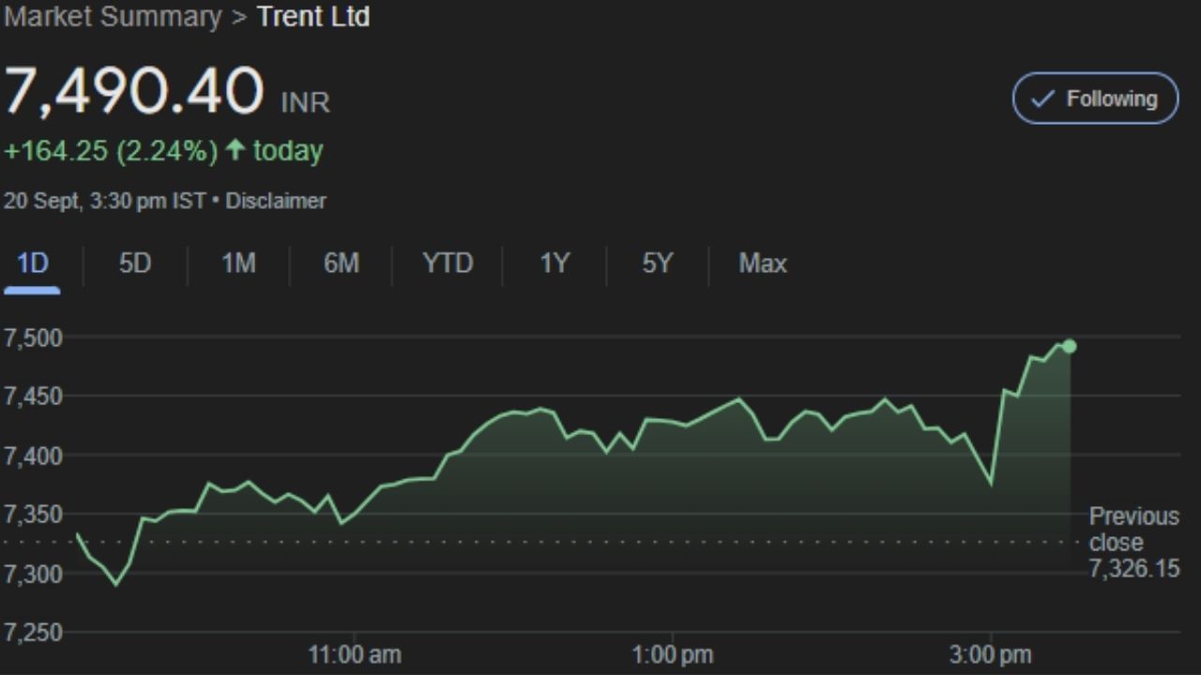Click the 1:00 pm x-axis label
This screenshot has width=1201, height=675.
pos(672,653)
